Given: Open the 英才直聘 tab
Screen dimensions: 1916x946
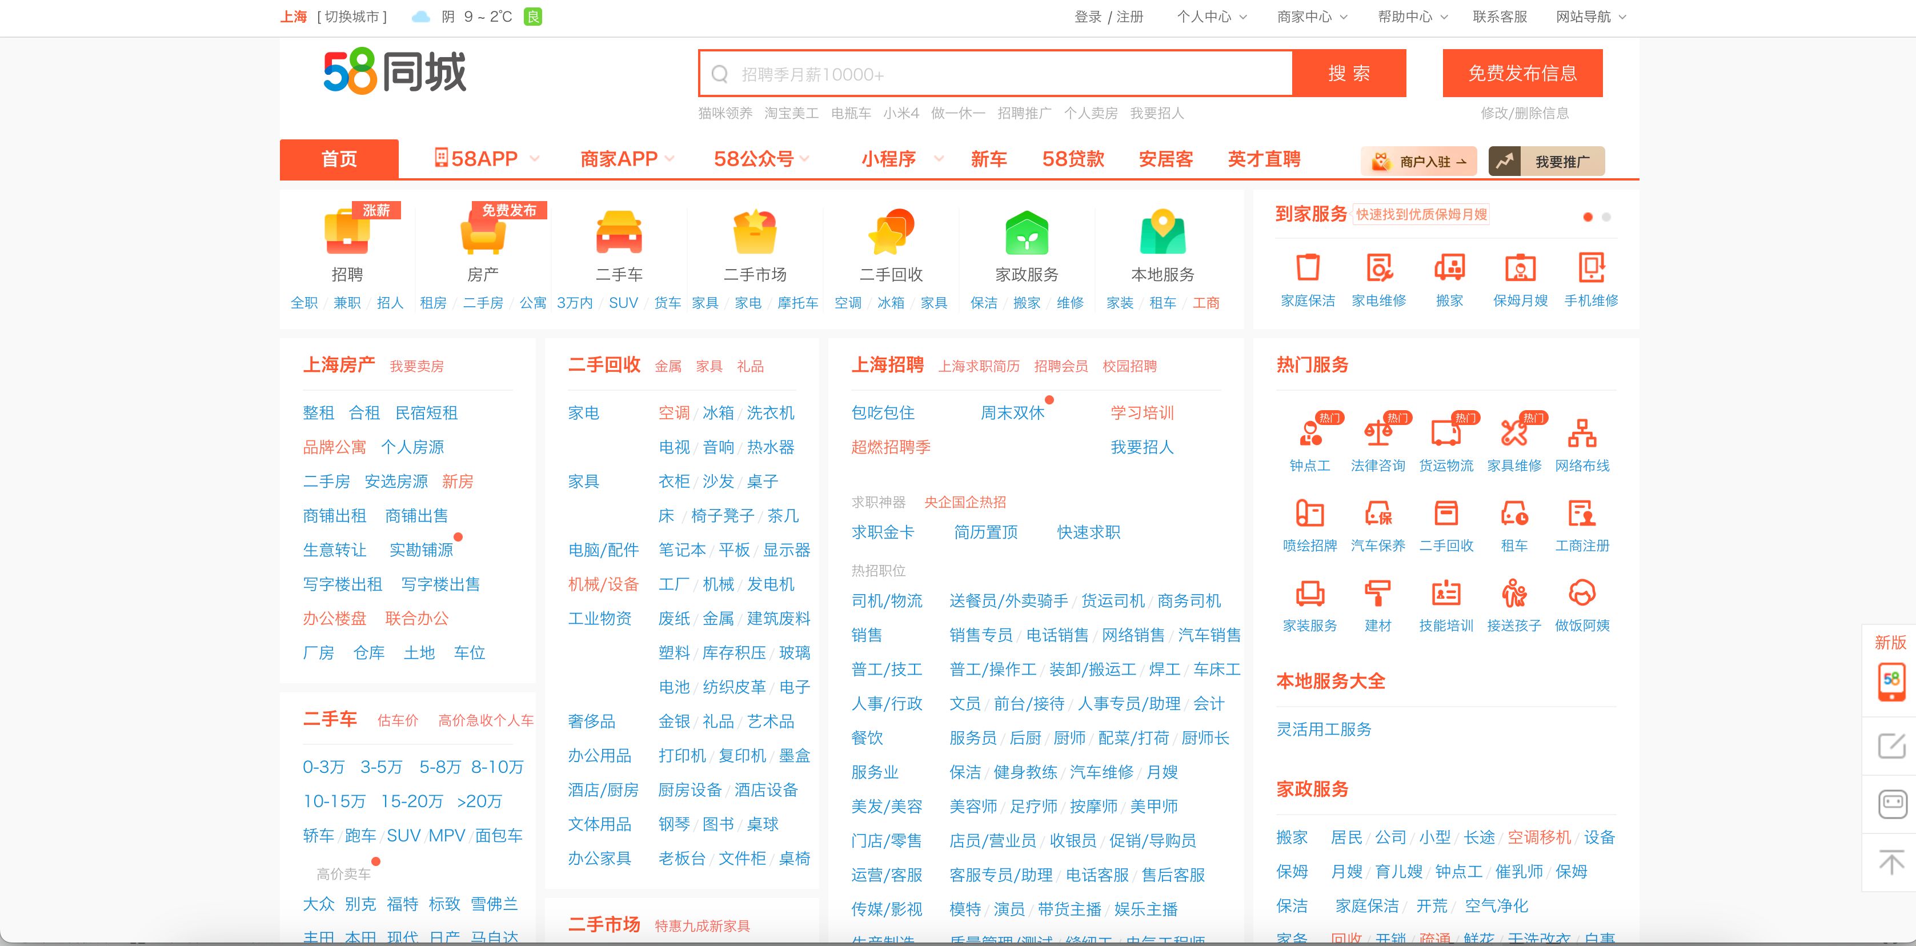Looking at the screenshot, I should (x=1264, y=158).
